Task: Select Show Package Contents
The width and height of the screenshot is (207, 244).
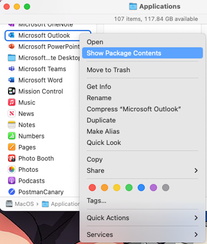Action: click(x=142, y=53)
